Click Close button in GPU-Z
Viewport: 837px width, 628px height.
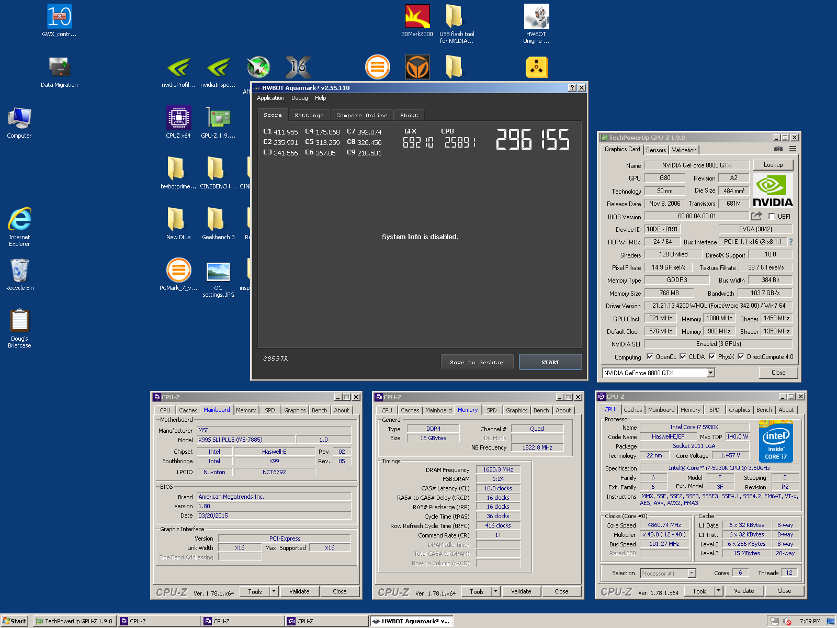coord(778,373)
